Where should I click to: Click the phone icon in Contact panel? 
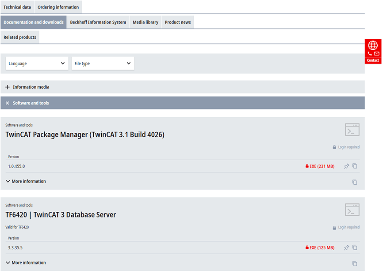(x=370, y=53)
